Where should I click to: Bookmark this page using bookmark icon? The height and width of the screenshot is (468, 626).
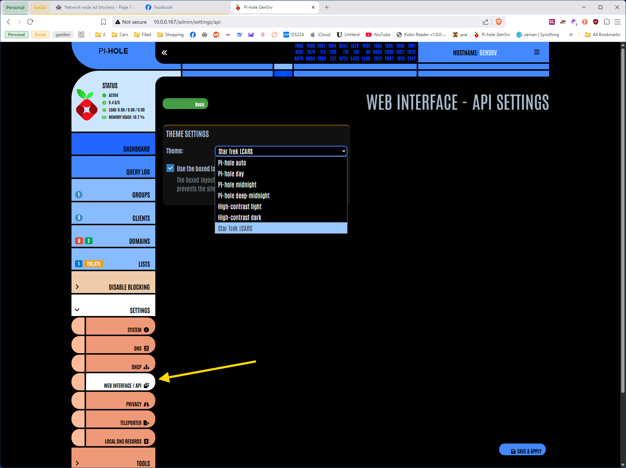pos(104,22)
